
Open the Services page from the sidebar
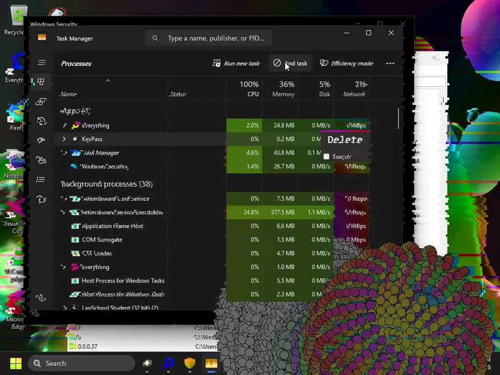(41, 199)
